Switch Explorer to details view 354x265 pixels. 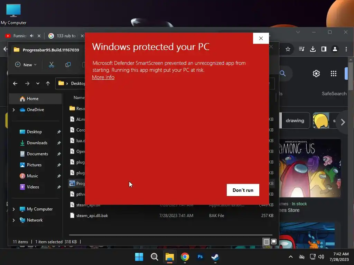[x=267, y=242]
